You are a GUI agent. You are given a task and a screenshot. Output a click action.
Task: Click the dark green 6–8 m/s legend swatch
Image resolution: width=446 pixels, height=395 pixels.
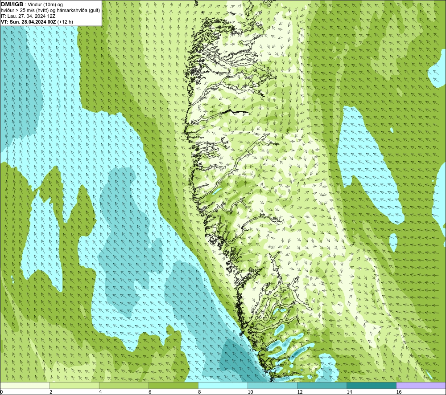pyautogui.click(x=173, y=385)
